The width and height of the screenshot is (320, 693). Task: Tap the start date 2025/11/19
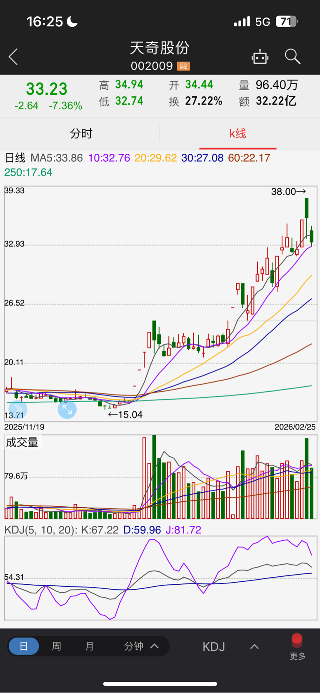point(24,427)
